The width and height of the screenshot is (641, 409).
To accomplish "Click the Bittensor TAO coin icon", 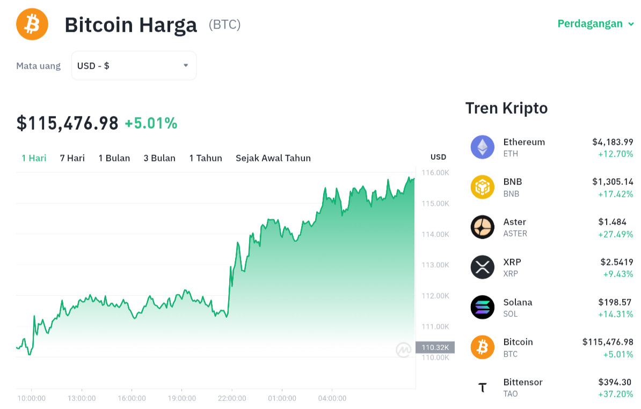I will coord(482,388).
